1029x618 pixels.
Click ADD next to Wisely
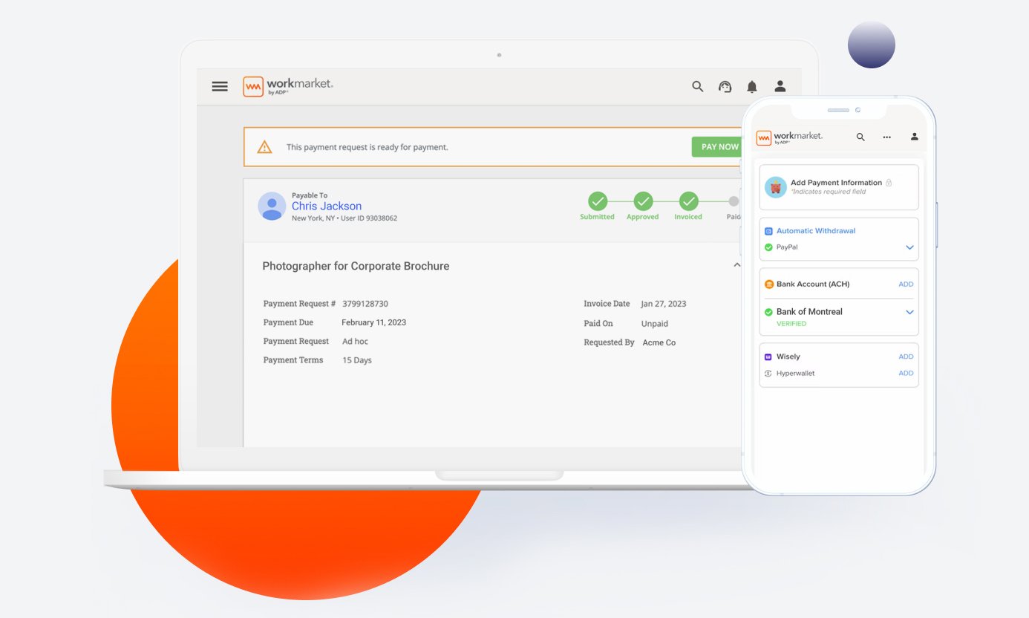click(906, 357)
